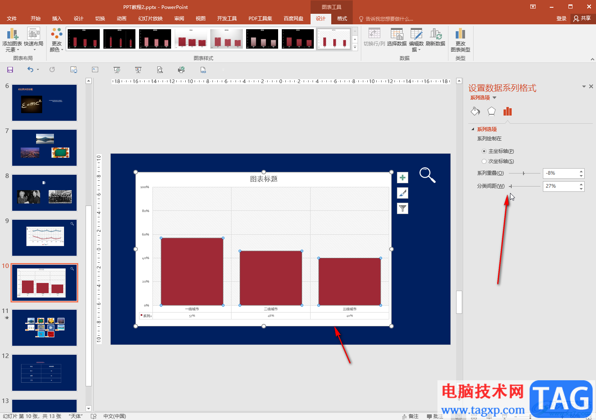Select Primary Axis (主坐标轴) radio button

[484, 151]
